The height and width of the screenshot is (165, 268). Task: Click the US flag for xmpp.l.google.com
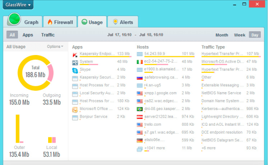140,93
